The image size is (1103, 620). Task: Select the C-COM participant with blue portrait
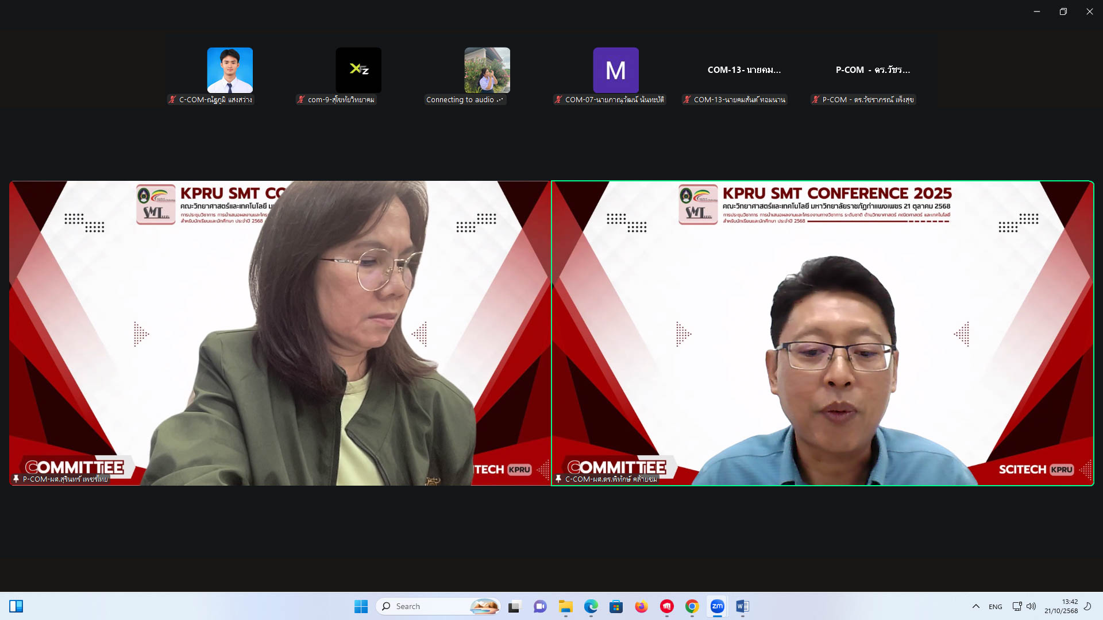(x=230, y=70)
